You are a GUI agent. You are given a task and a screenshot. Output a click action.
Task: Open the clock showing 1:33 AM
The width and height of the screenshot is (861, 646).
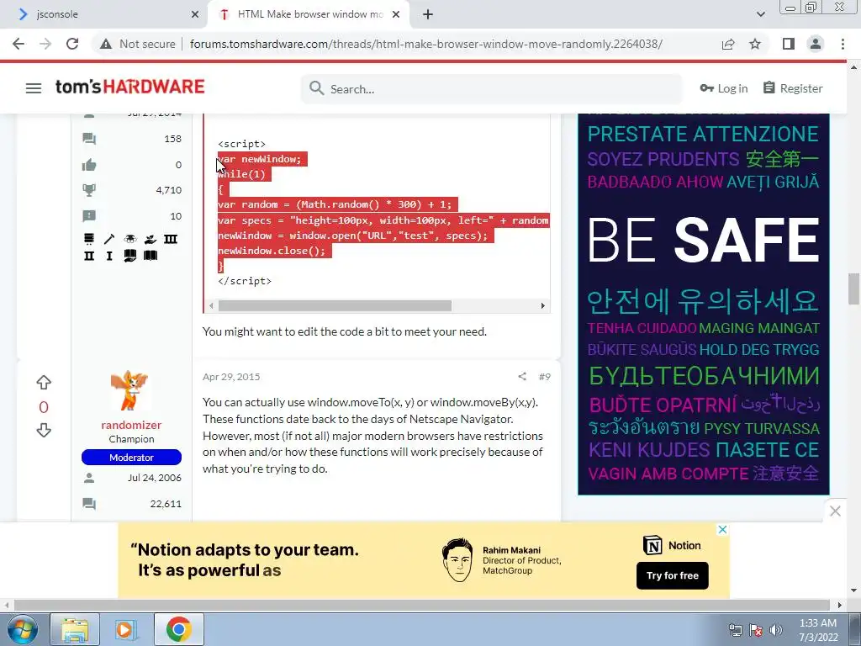coord(818,630)
